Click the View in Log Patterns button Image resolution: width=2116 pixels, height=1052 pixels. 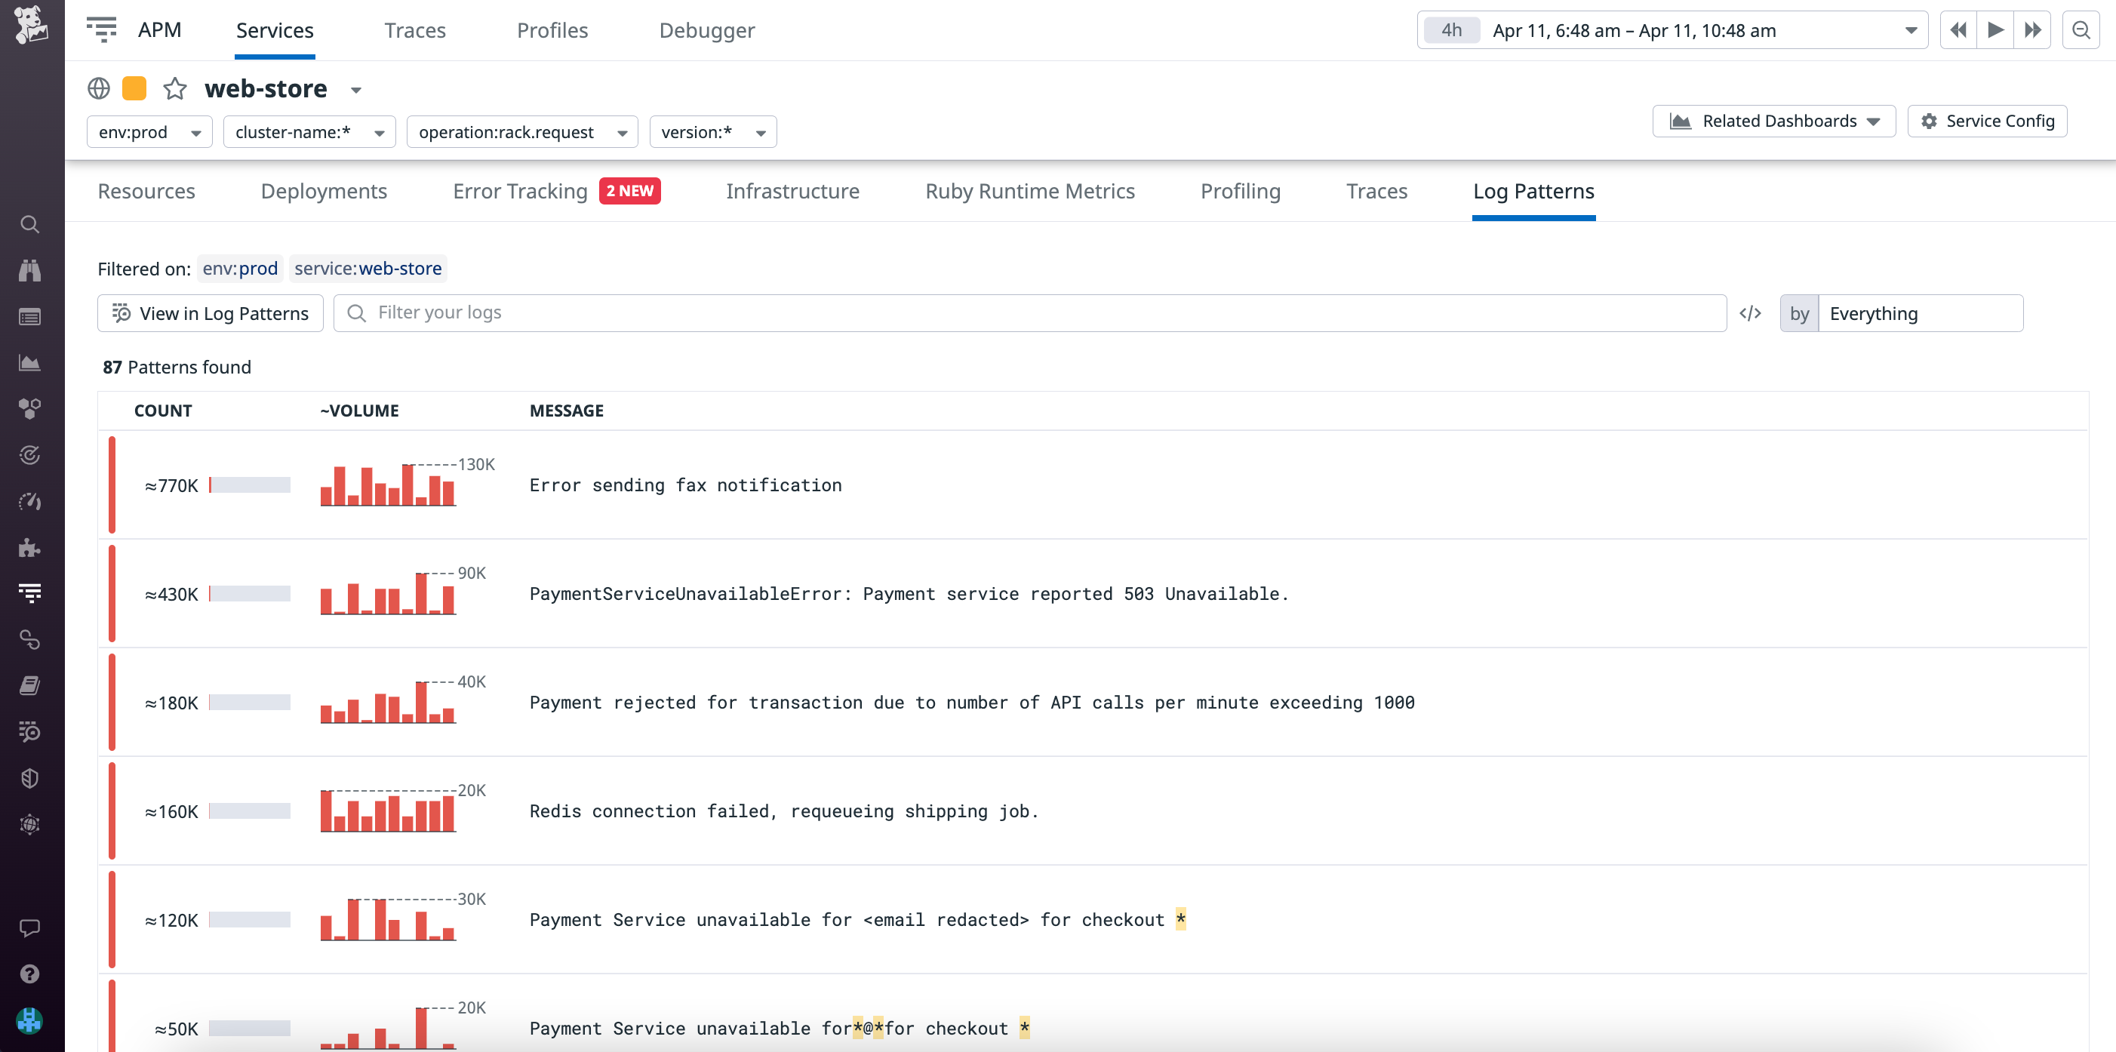210,313
